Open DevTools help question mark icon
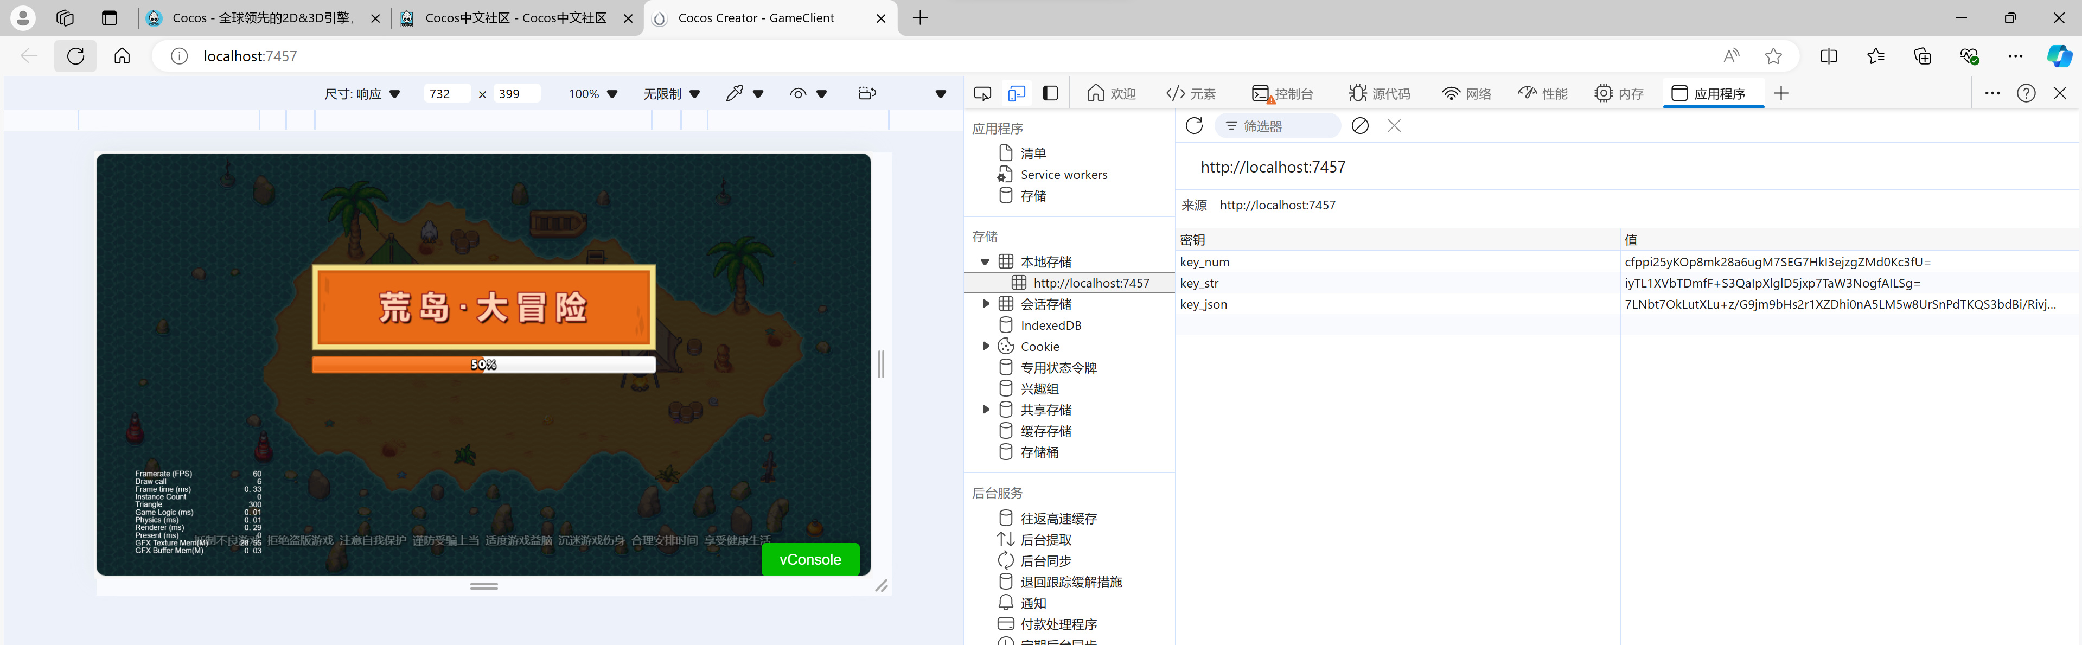2082x645 pixels. [x=2026, y=94]
